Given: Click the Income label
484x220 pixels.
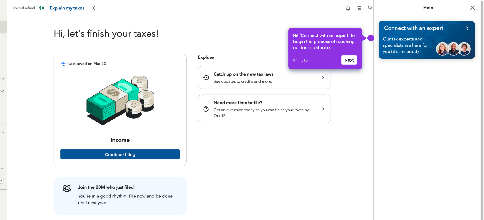Looking at the screenshot, I should 120,140.
